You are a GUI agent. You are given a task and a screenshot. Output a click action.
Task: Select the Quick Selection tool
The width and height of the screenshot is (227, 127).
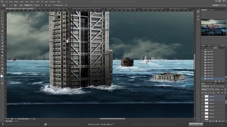tap(2, 21)
